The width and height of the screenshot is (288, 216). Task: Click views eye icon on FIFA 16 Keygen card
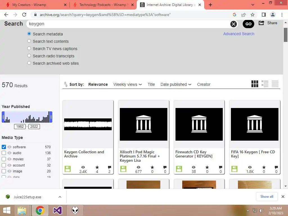click(x=250, y=167)
